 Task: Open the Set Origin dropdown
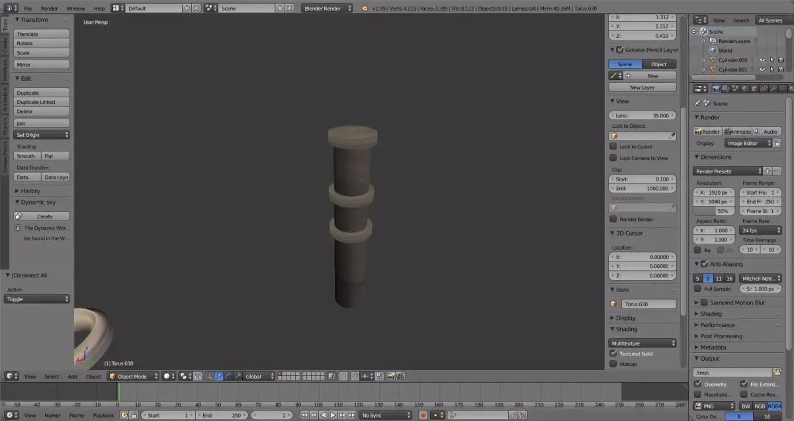click(x=42, y=134)
